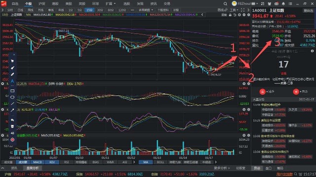The image size is (316, 177).
Task: Show more indicator tabs after ASI
Action: [x=134, y=162]
